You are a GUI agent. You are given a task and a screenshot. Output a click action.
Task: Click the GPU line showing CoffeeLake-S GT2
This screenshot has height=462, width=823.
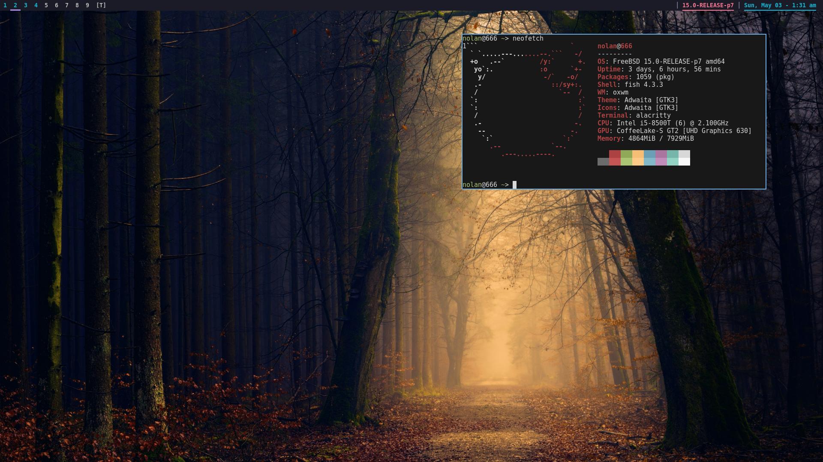coord(675,131)
